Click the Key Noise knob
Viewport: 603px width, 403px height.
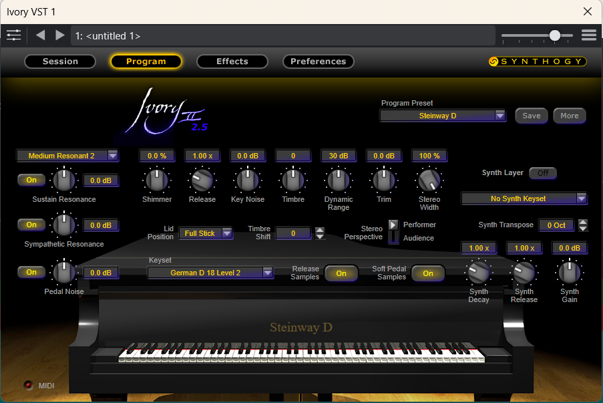[248, 180]
